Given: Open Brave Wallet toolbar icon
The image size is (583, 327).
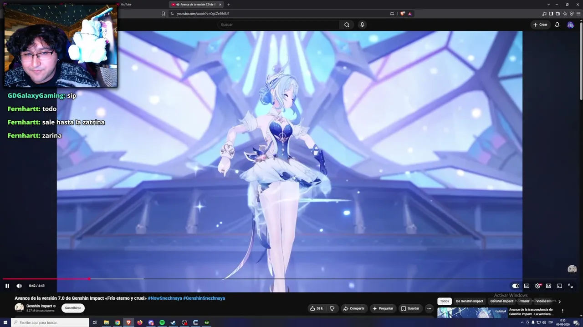Looking at the screenshot, I should (558, 14).
